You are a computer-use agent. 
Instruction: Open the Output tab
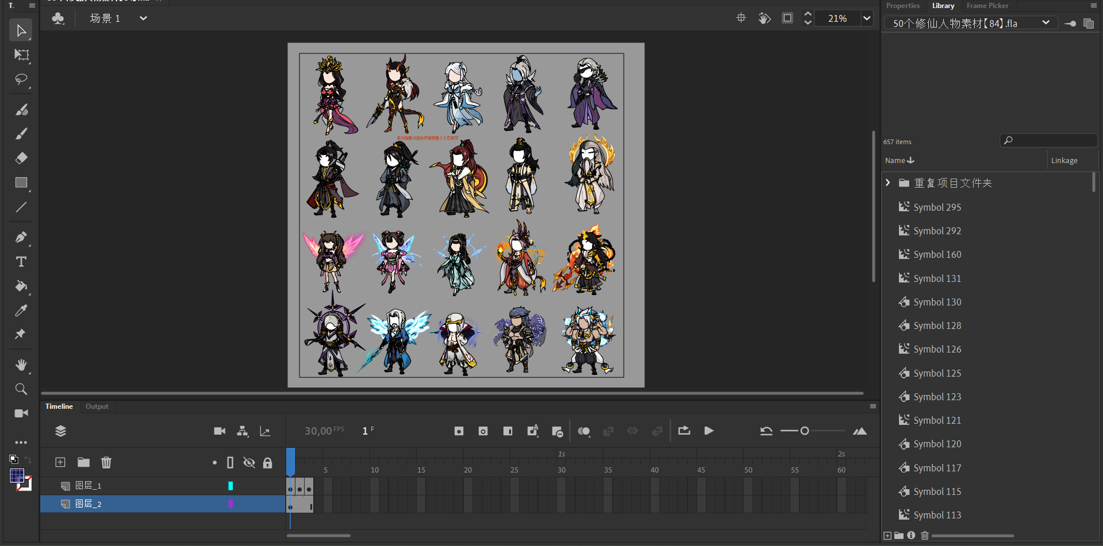[x=97, y=406]
